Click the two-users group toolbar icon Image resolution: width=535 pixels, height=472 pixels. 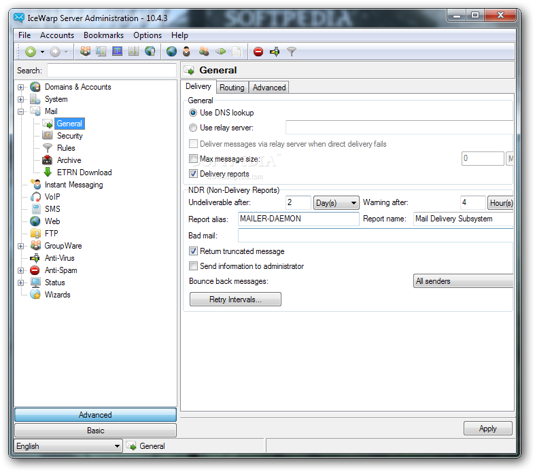point(204,52)
